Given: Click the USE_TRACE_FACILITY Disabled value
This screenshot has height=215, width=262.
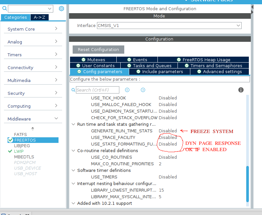Looking at the screenshot, I should [168, 137].
